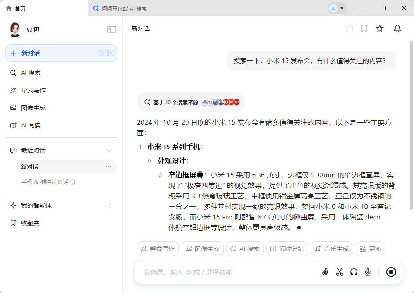Click the 收藏夹 bookmark icon
The width and height of the screenshot is (414, 293).
point(13,223)
